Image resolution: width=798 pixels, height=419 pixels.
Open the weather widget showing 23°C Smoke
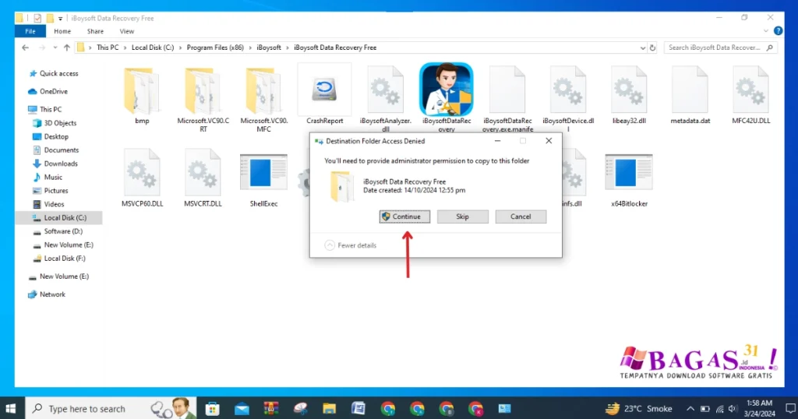click(x=639, y=408)
